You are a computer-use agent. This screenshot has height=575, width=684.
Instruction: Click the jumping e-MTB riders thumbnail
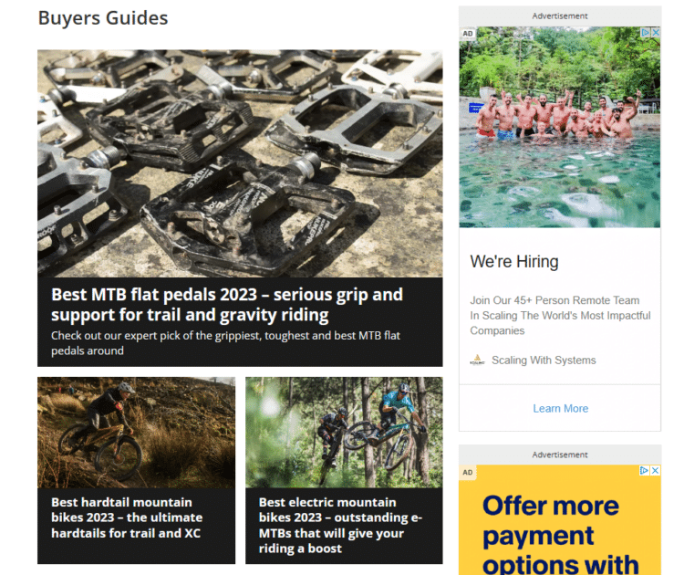344,433
